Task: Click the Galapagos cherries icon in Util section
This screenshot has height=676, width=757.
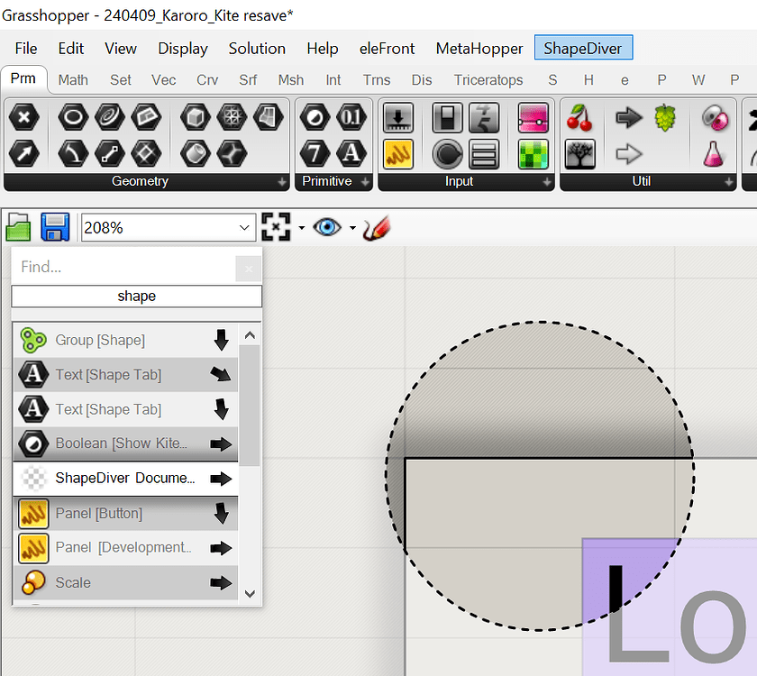Action: [579, 117]
